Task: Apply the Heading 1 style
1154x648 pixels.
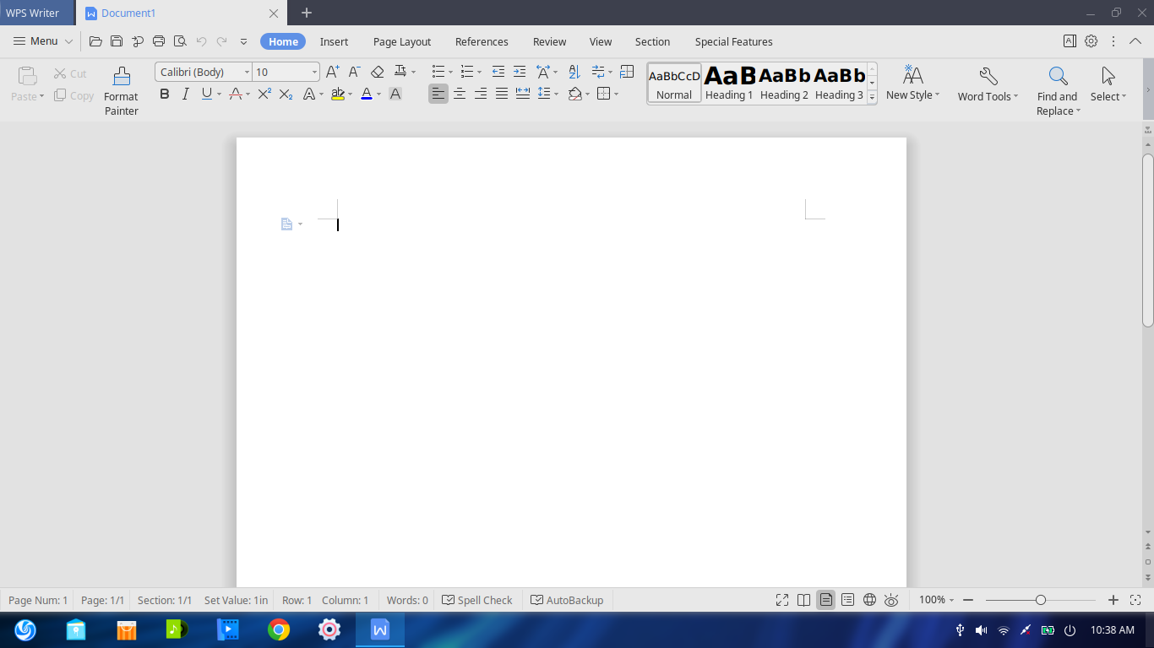Action: pos(729,83)
